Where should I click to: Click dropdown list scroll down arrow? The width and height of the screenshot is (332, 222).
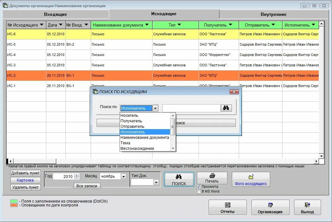tap(173, 149)
